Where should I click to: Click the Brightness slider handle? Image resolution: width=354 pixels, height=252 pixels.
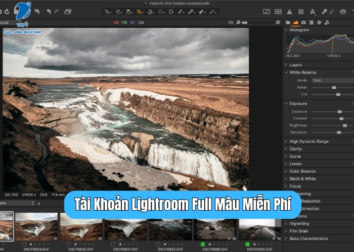345,125
